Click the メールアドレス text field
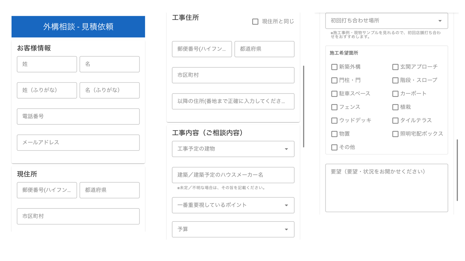This screenshot has width=465, height=261. pos(78,143)
